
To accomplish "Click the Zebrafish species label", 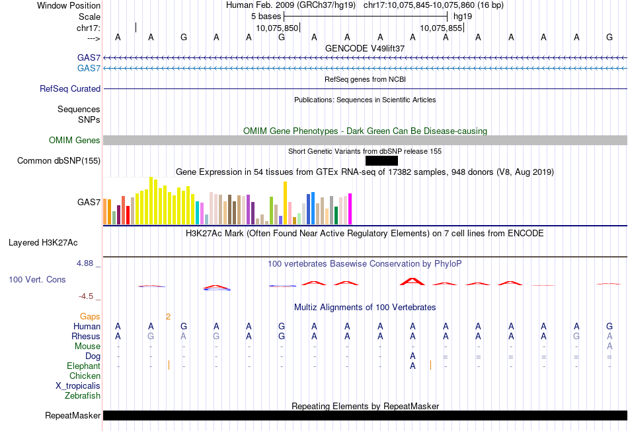I will [83, 395].
